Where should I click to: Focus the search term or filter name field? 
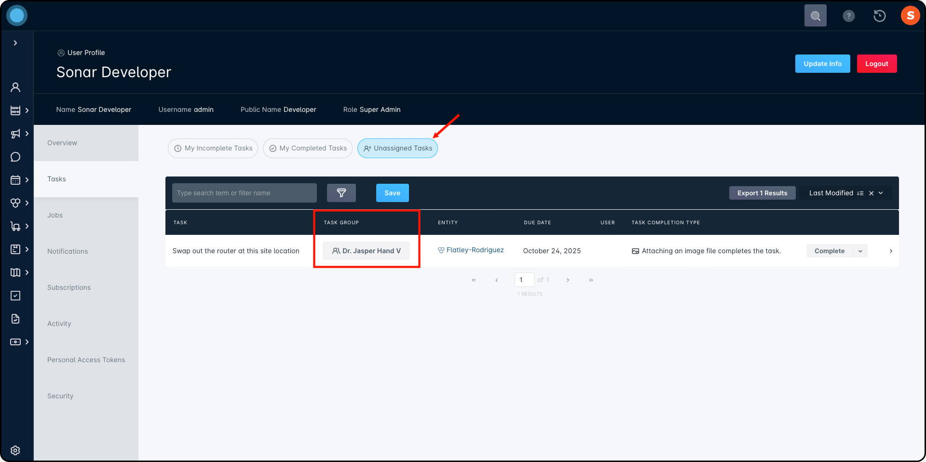pyautogui.click(x=245, y=193)
